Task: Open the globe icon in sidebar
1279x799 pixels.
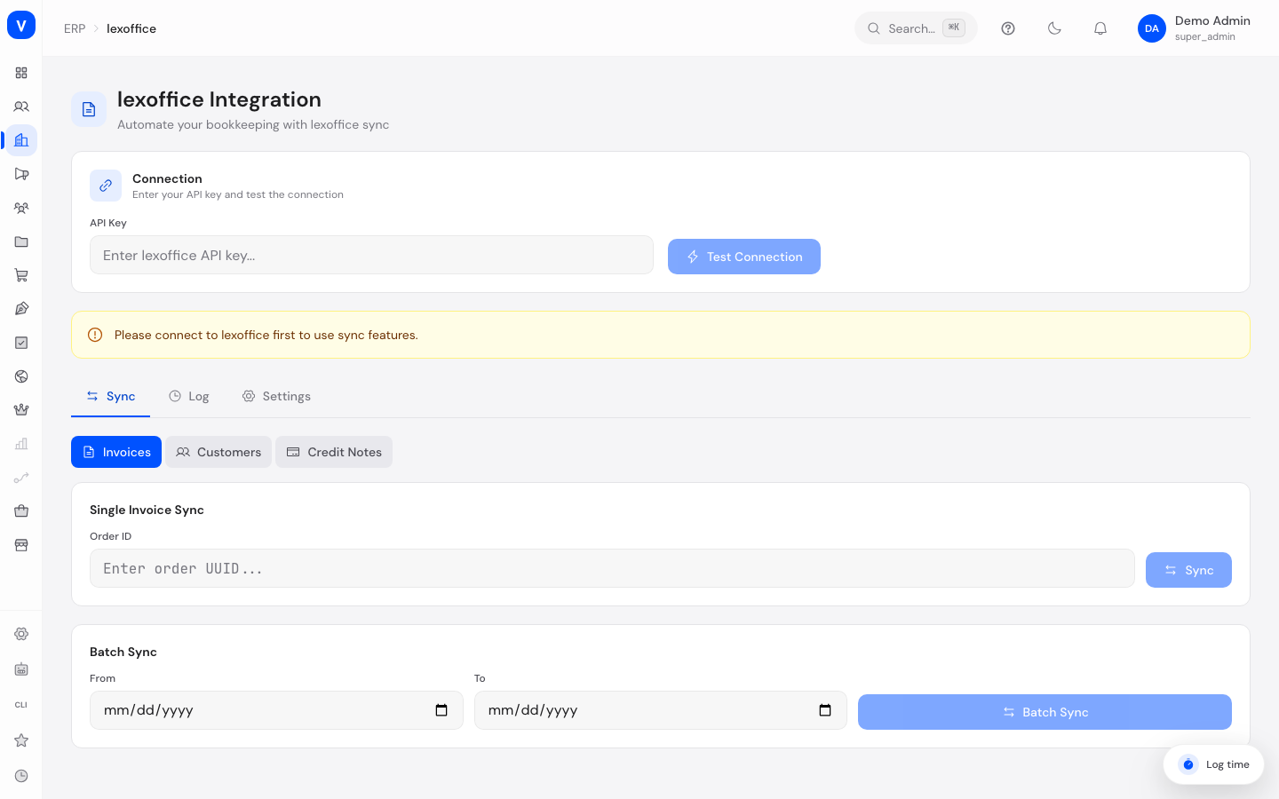Action: 21,376
